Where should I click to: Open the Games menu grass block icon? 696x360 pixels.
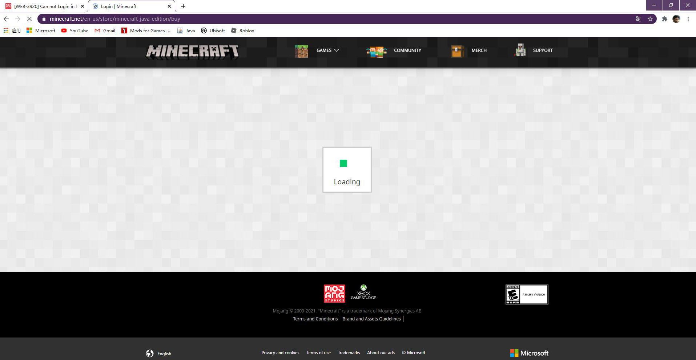pos(301,51)
